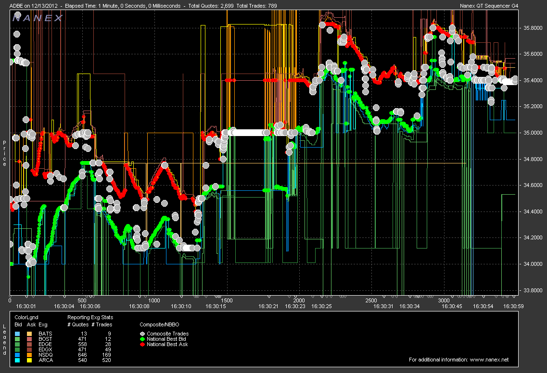Pick the BOST ask color swatch

point(29,339)
